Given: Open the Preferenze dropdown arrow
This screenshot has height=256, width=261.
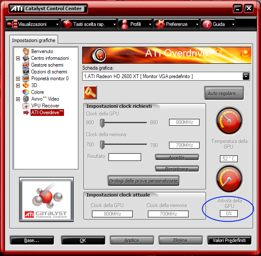Looking at the screenshot, I should tap(197, 24).
